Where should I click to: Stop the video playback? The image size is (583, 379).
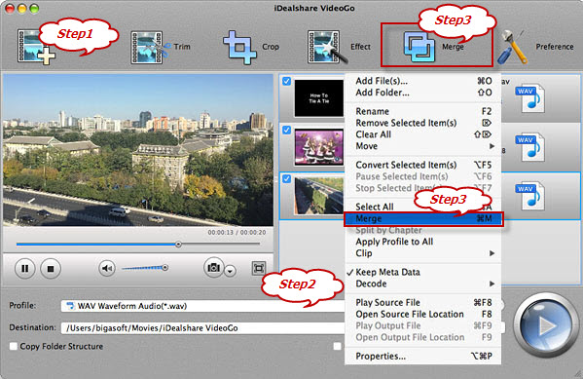pos(51,268)
